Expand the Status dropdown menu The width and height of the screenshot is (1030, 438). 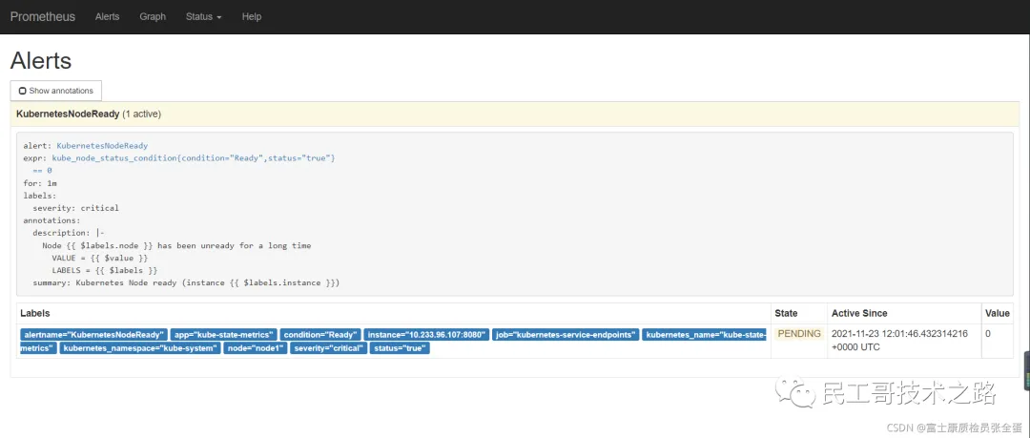[204, 16]
